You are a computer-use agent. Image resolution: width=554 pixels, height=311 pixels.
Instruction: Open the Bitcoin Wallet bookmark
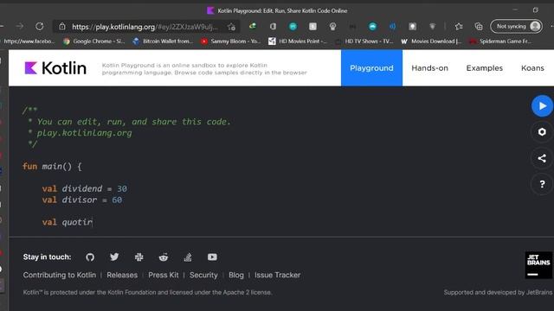(x=163, y=41)
